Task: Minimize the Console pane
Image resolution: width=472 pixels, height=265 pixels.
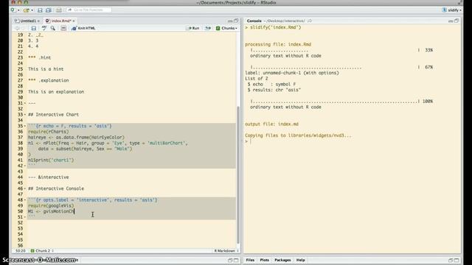Action: [x=451, y=21]
